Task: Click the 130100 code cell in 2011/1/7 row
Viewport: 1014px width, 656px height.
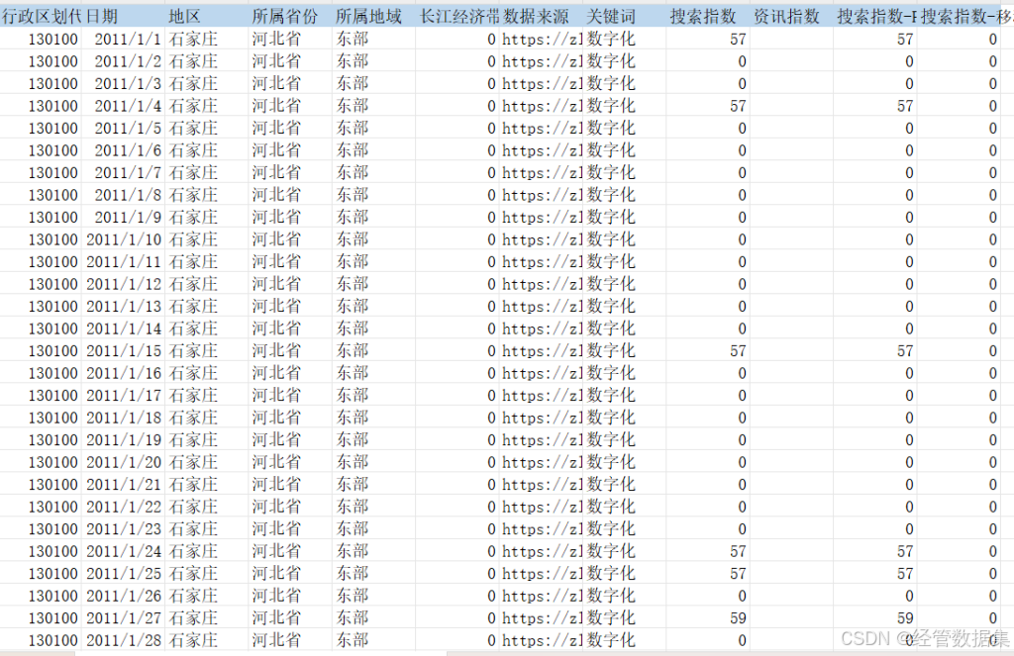Action: point(41,173)
